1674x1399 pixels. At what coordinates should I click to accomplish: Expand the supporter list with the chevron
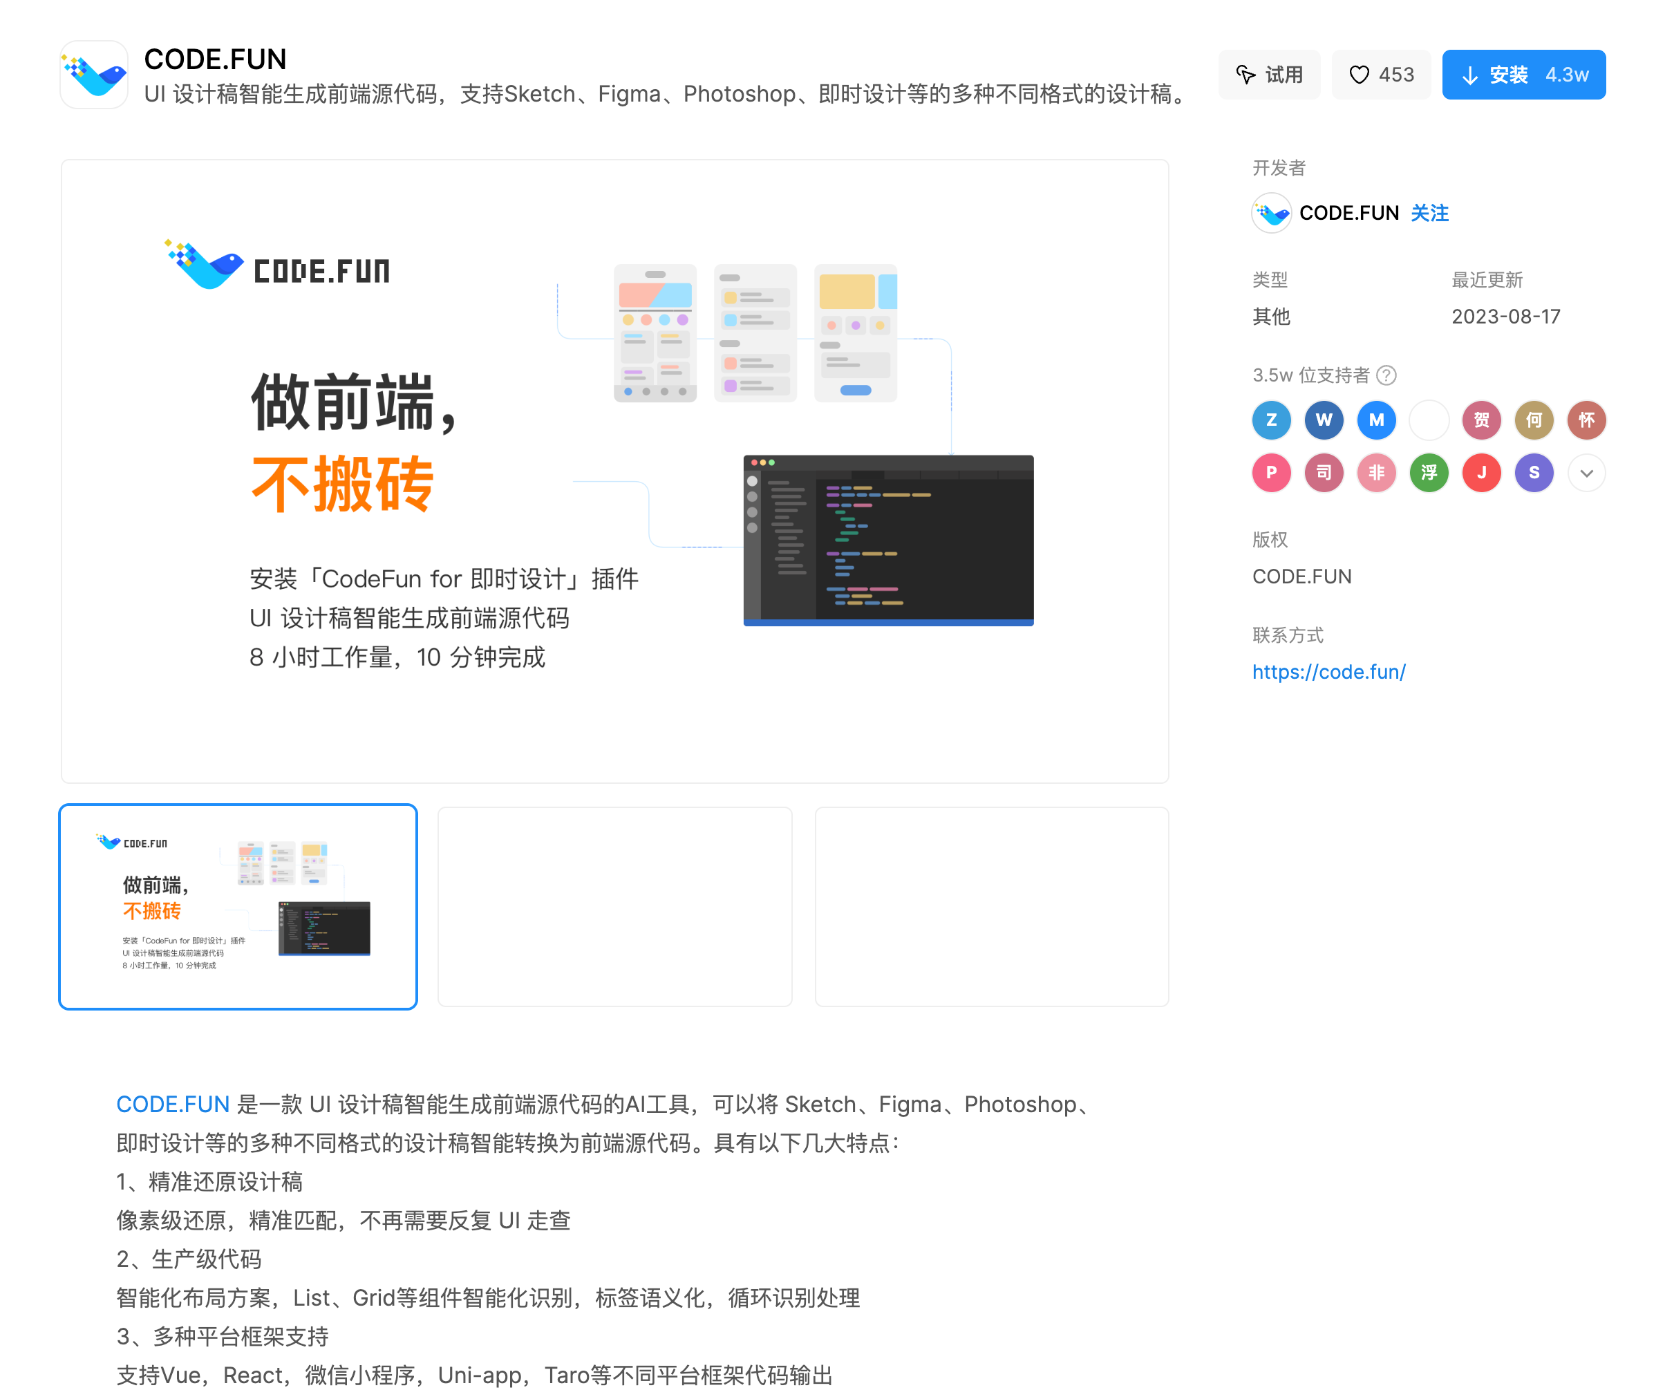[1586, 472]
